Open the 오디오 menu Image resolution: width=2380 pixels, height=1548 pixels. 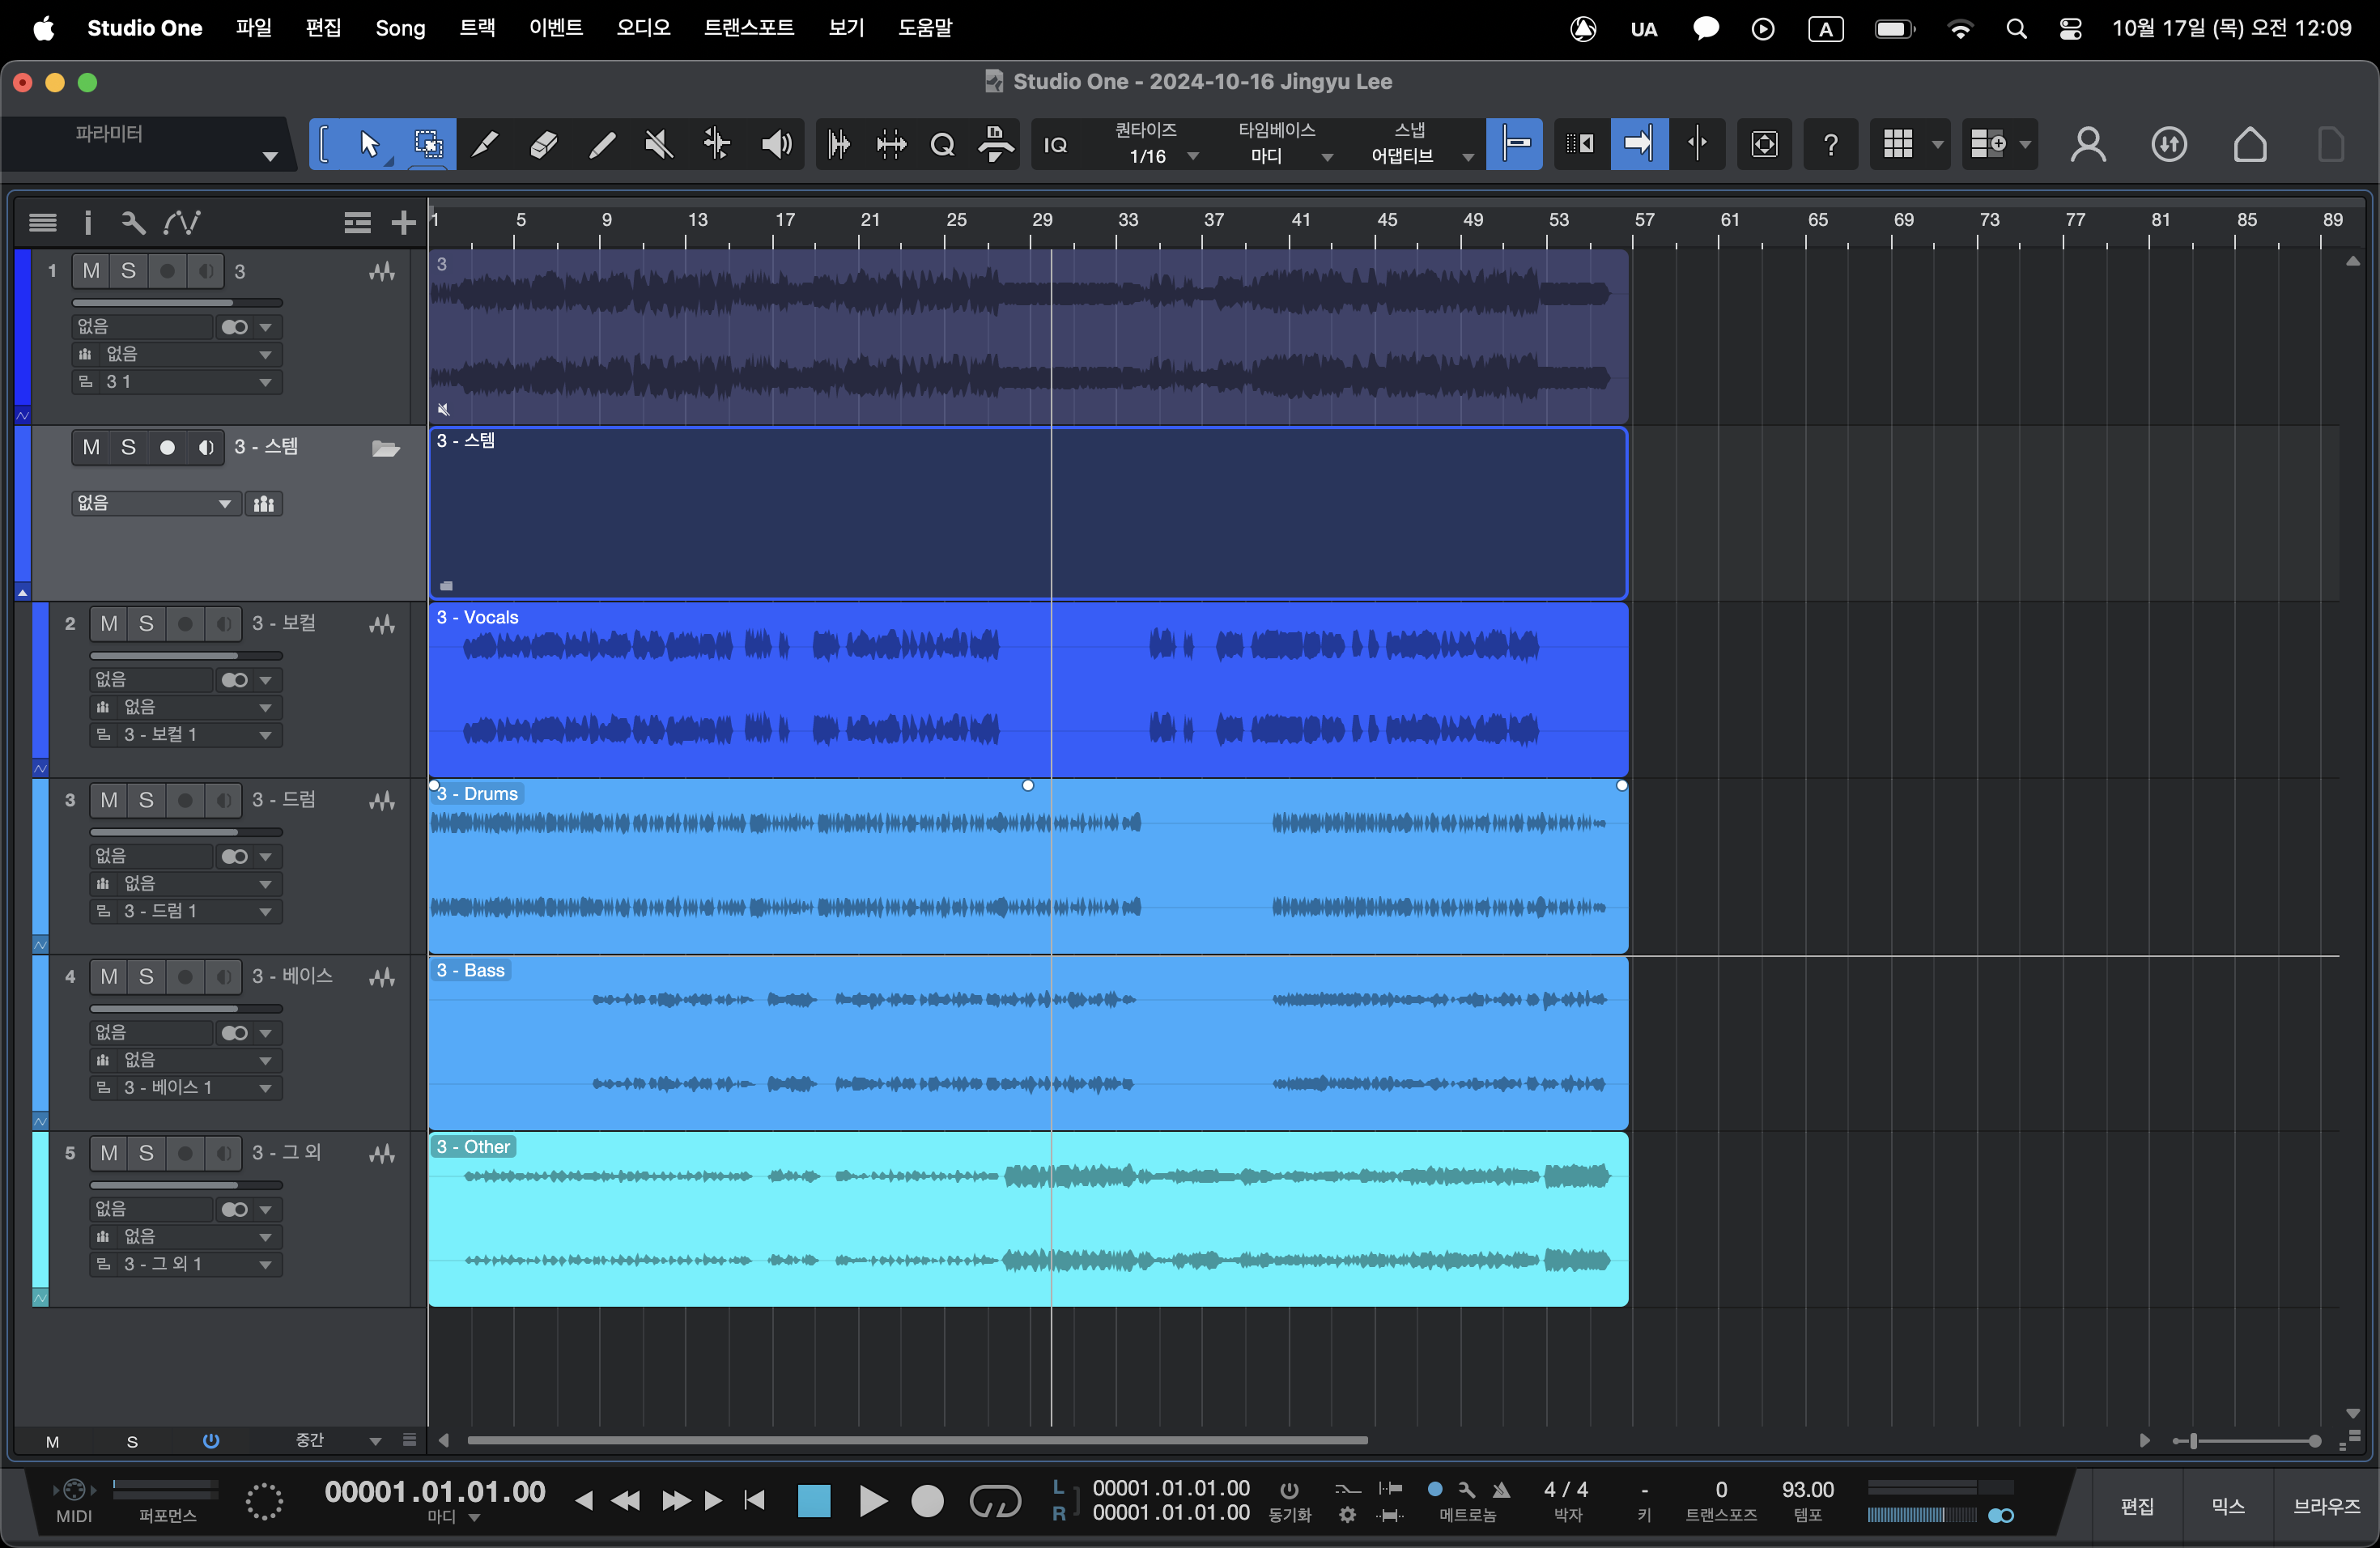(643, 28)
